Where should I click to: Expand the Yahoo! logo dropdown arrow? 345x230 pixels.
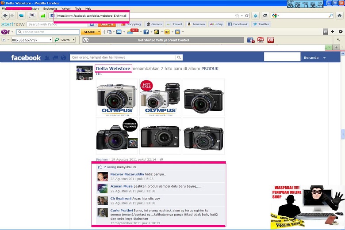tap(12, 32)
